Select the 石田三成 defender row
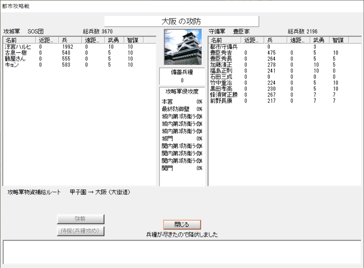This screenshot has width=364, height=268. [221, 77]
